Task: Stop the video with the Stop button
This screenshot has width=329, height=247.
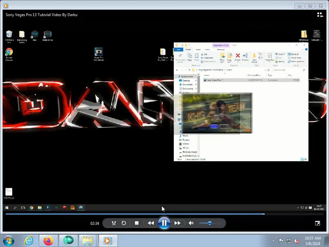Action: tap(137, 223)
